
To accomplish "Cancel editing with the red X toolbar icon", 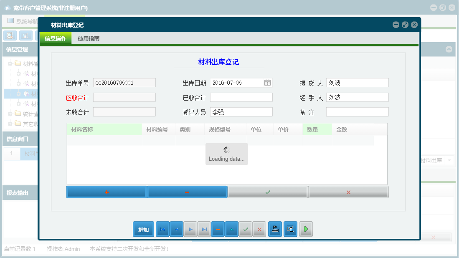I will [259, 229].
